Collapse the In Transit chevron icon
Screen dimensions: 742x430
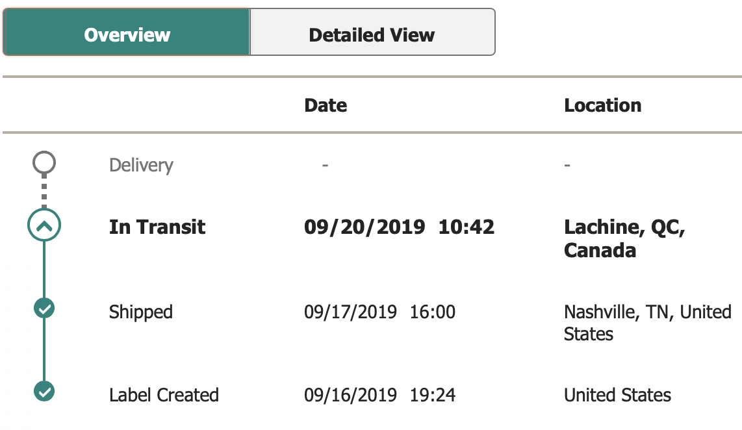click(44, 226)
